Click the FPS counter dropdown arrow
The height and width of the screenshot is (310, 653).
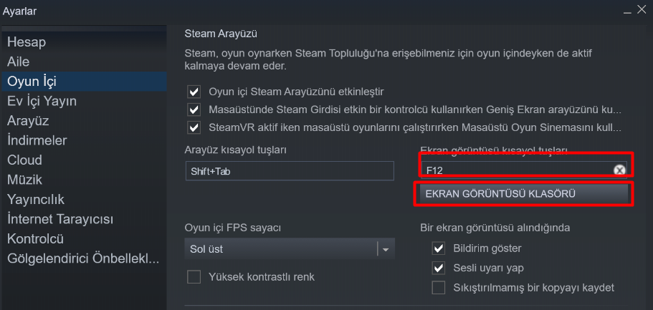(x=386, y=249)
